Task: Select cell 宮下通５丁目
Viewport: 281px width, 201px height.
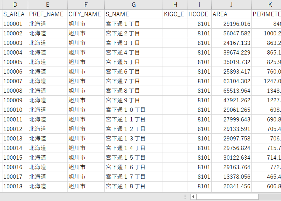Action: 134,62
